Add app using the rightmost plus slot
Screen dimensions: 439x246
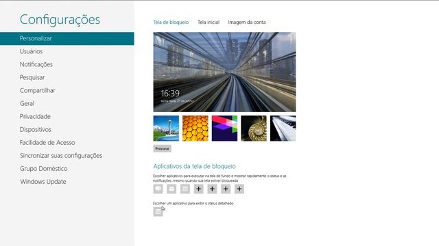point(239,189)
